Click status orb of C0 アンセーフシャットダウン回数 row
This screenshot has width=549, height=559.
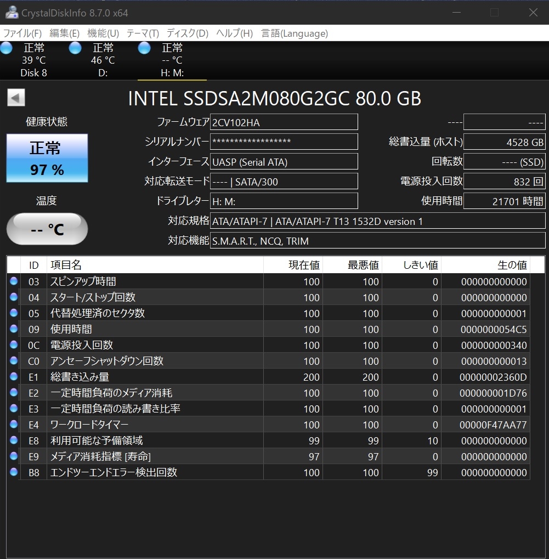pyautogui.click(x=14, y=360)
